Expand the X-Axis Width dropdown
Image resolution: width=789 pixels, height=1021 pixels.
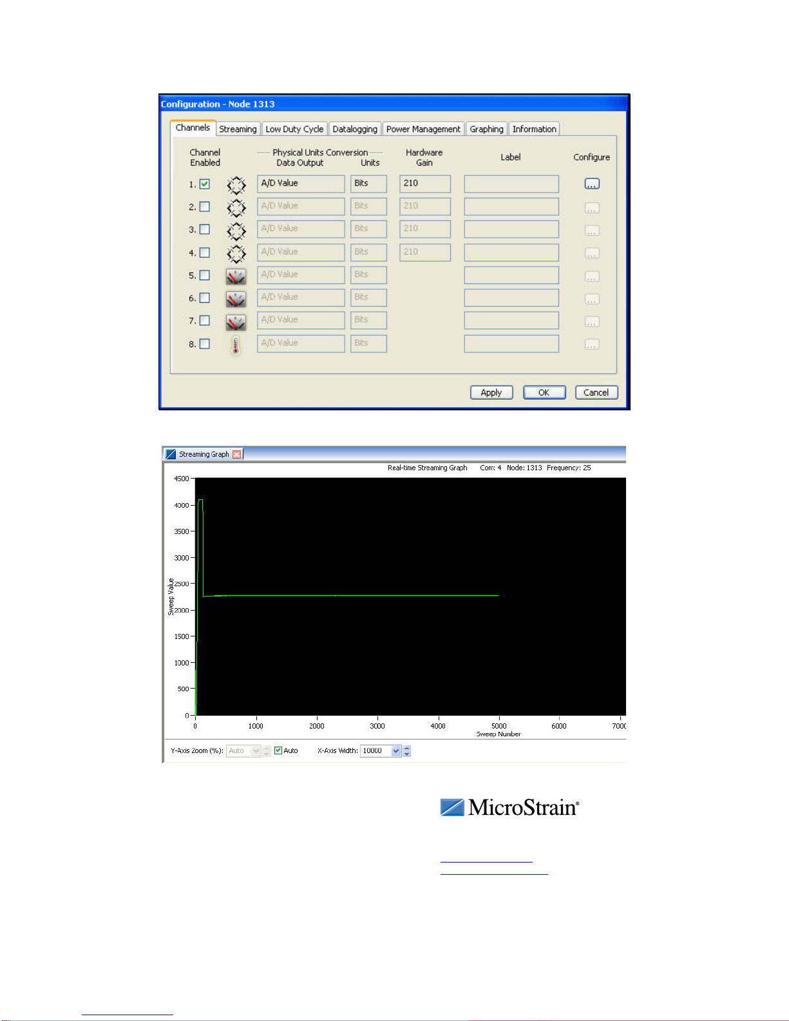(396, 751)
